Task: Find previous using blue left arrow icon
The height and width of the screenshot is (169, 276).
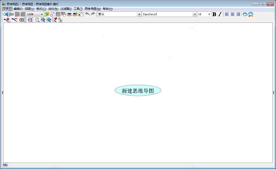Action: pos(49,20)
